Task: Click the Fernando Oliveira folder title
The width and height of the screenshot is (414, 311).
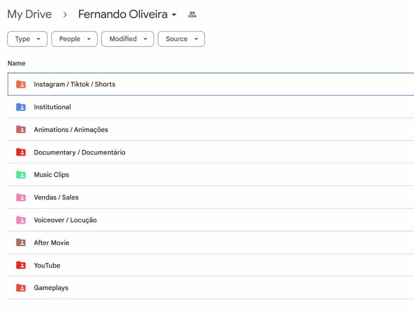Action: point(123,14)
